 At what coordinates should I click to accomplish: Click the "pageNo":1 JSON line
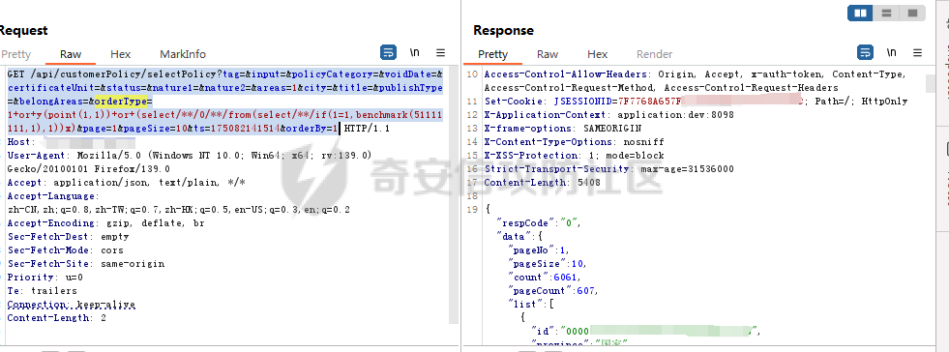pyautogui.click(x=538, y=249)
